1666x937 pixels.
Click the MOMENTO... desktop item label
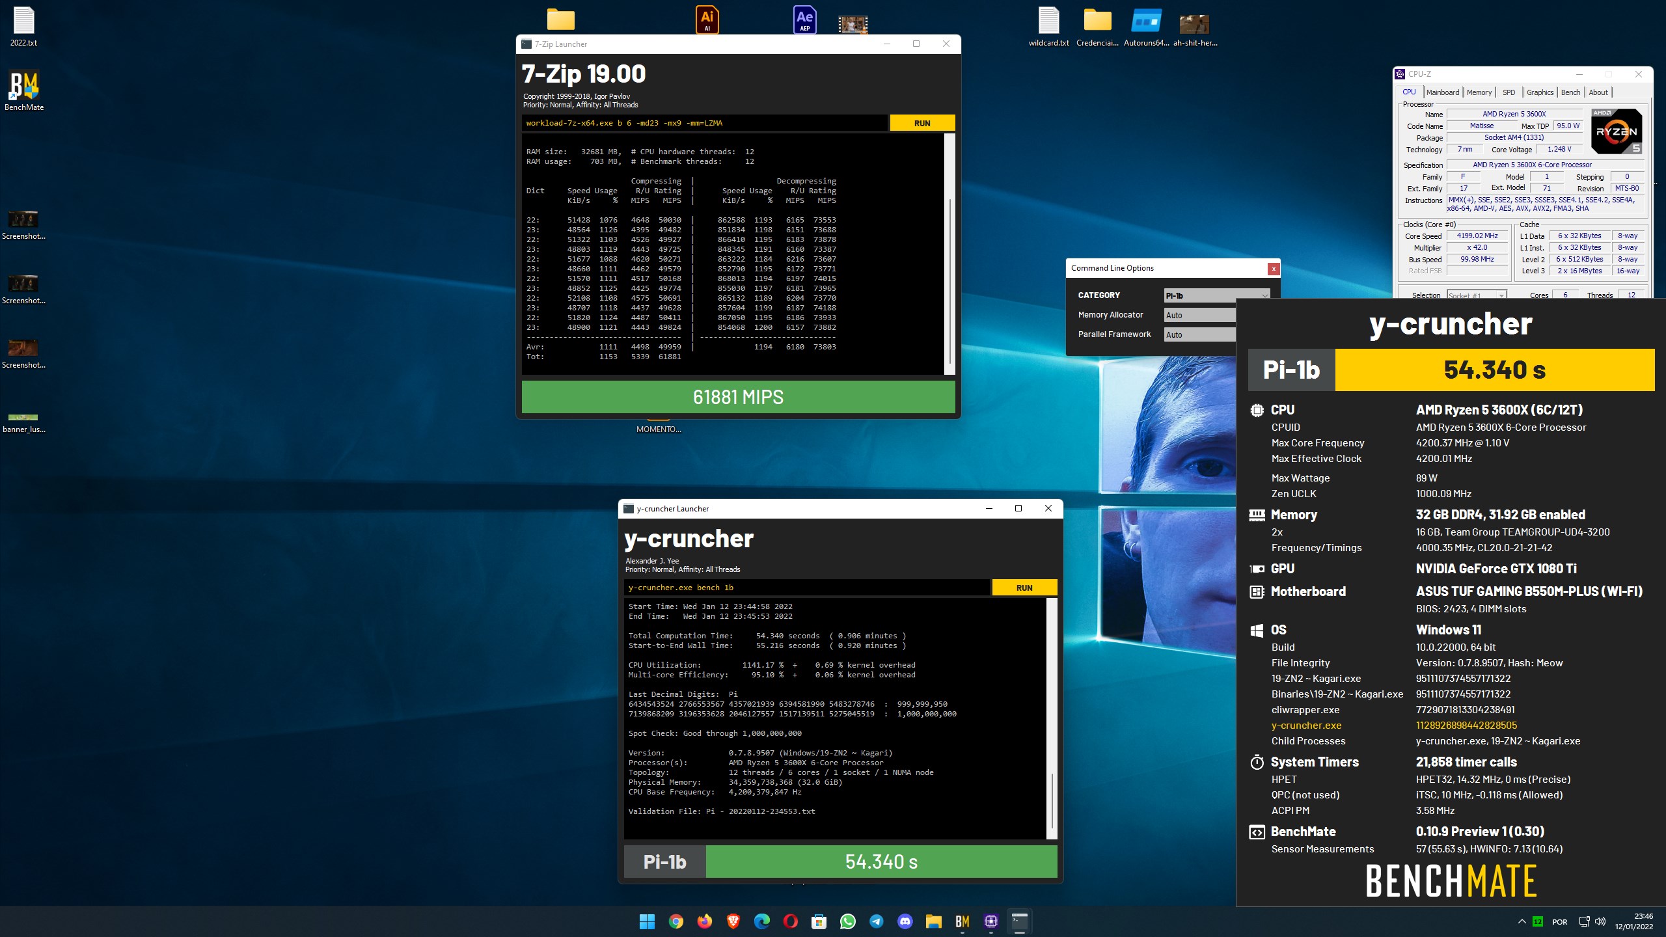(x=659, y=429)
